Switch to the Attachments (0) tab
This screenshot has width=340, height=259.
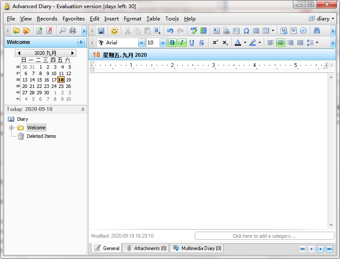146,248
